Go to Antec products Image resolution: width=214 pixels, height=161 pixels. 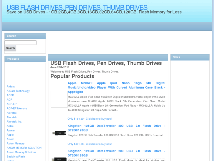click(x=10, y=126)
